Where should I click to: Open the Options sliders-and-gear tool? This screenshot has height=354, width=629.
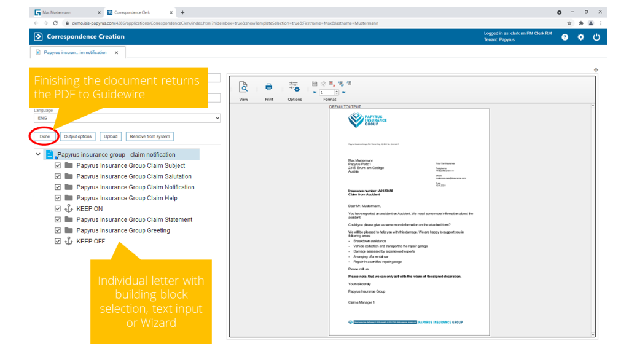point(294,86)
